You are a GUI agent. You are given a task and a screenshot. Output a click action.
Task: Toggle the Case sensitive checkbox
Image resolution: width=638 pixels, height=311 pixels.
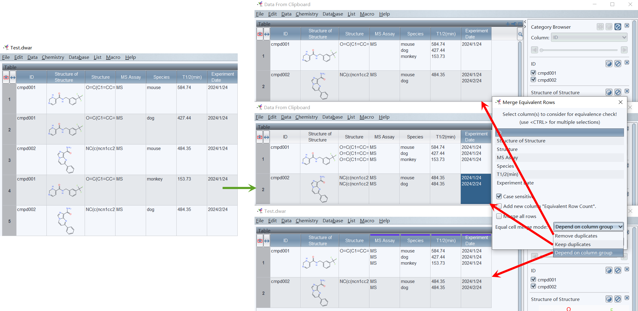pyautogui.click(x=499, y=196)
